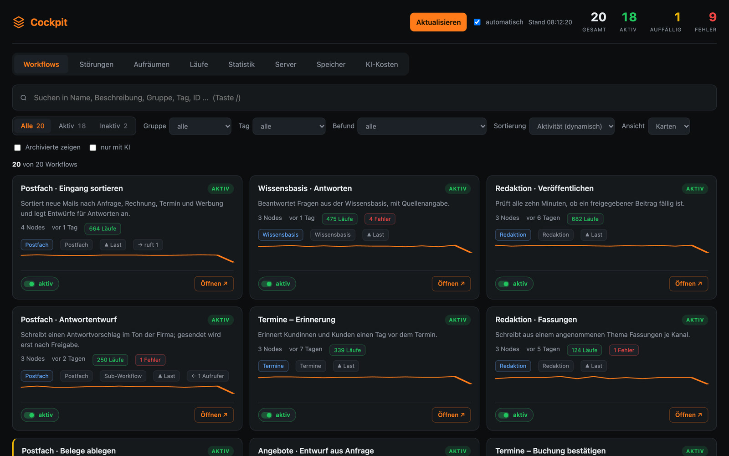Toggle aktiv switch on Postfach · Eingang sortieren
This screenshot has width=729, height=456.
click(40, 284)
